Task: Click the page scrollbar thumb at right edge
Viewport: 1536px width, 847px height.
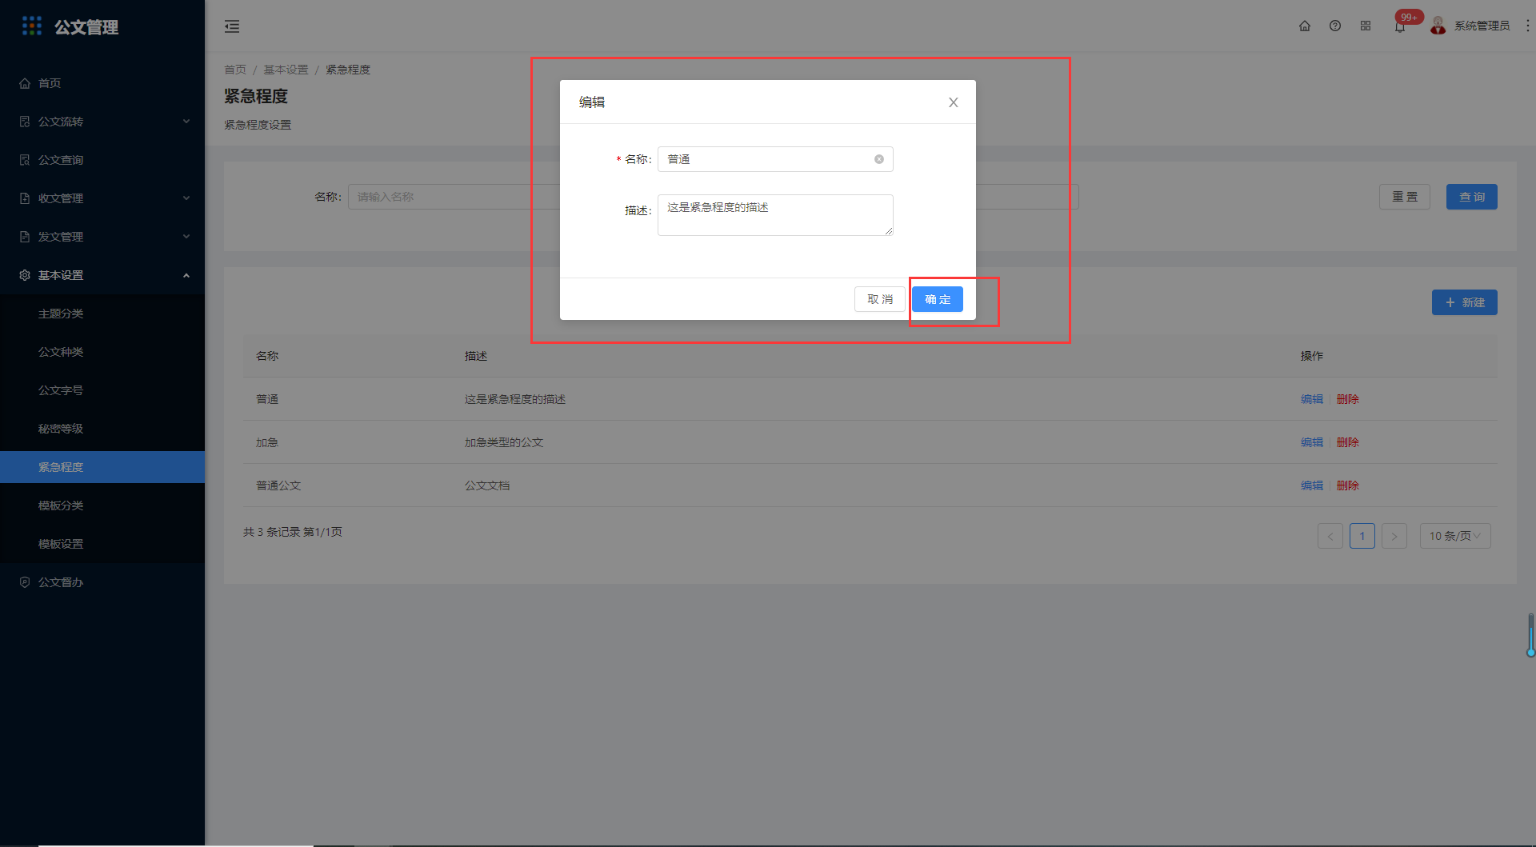Action: (x=1530, y=635)
